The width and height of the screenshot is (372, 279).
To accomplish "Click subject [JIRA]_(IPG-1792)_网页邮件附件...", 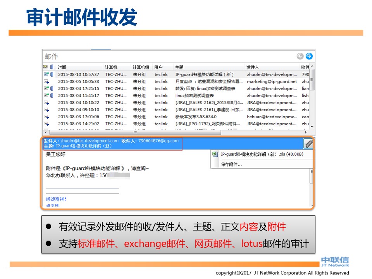I will pyautogui.click(x=208, y=124).
